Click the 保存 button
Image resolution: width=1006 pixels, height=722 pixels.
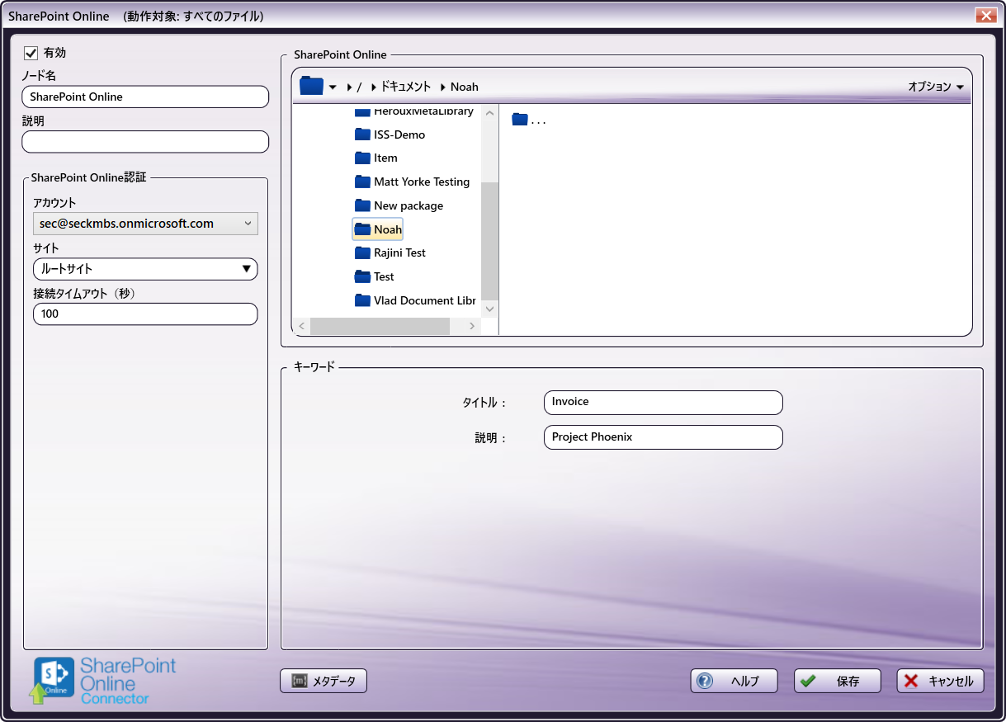(838, 681)
